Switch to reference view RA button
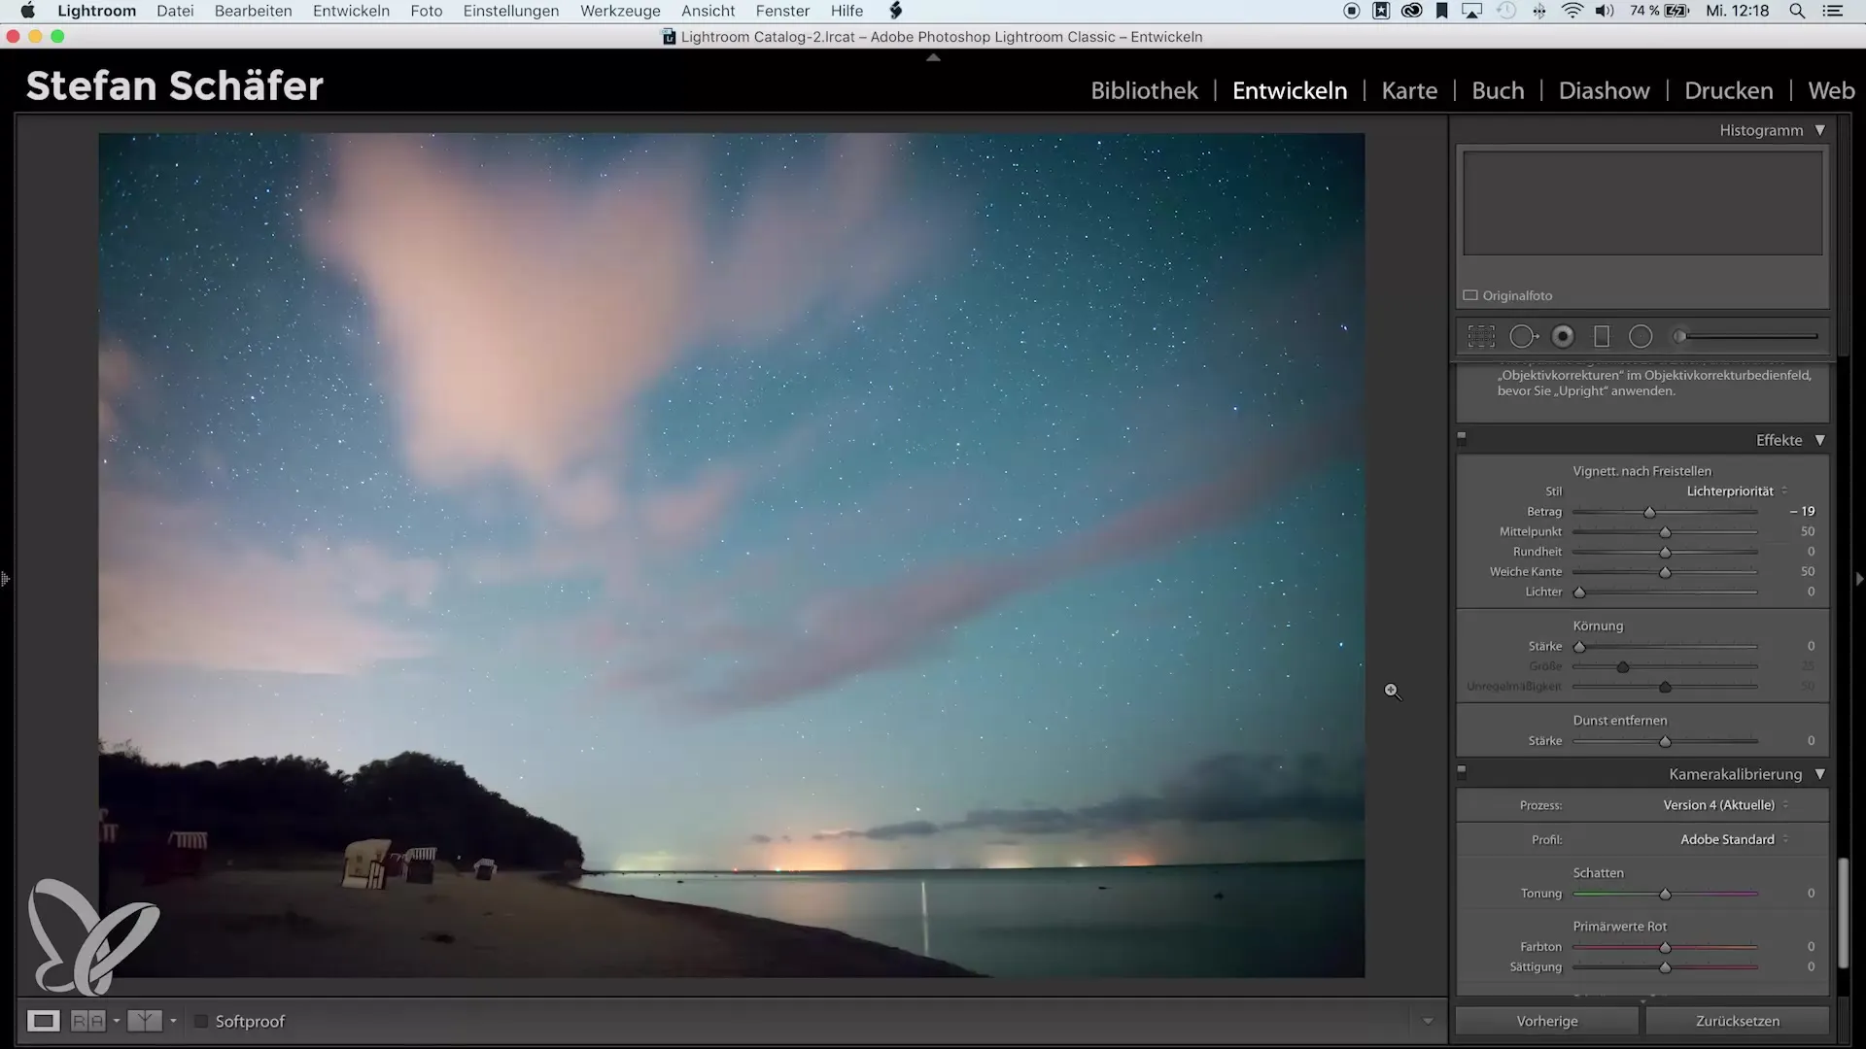The image size is (1866, 1049). pyautogui.click(x=87, y=1021)
